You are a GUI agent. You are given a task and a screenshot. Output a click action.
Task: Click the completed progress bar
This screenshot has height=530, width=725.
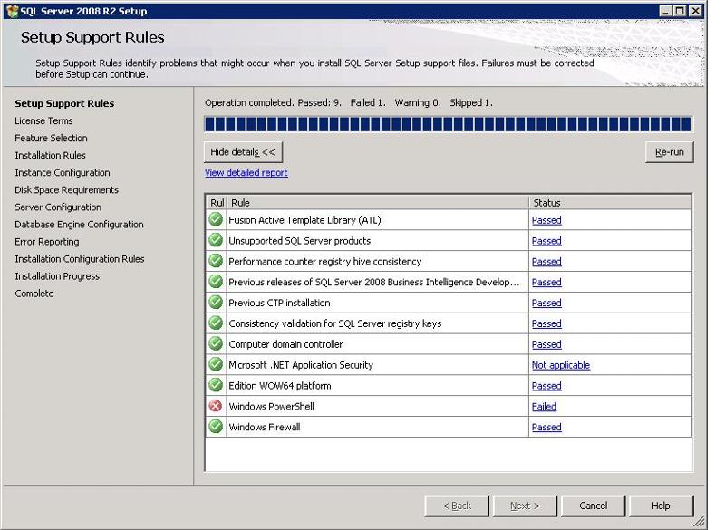(448, 124)
